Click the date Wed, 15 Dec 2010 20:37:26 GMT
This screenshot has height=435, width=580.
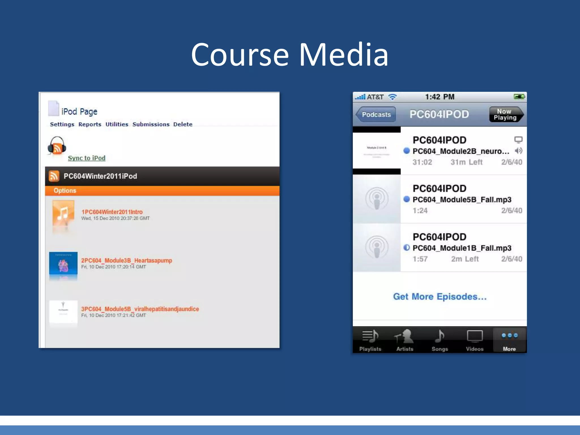click(115, 218)
